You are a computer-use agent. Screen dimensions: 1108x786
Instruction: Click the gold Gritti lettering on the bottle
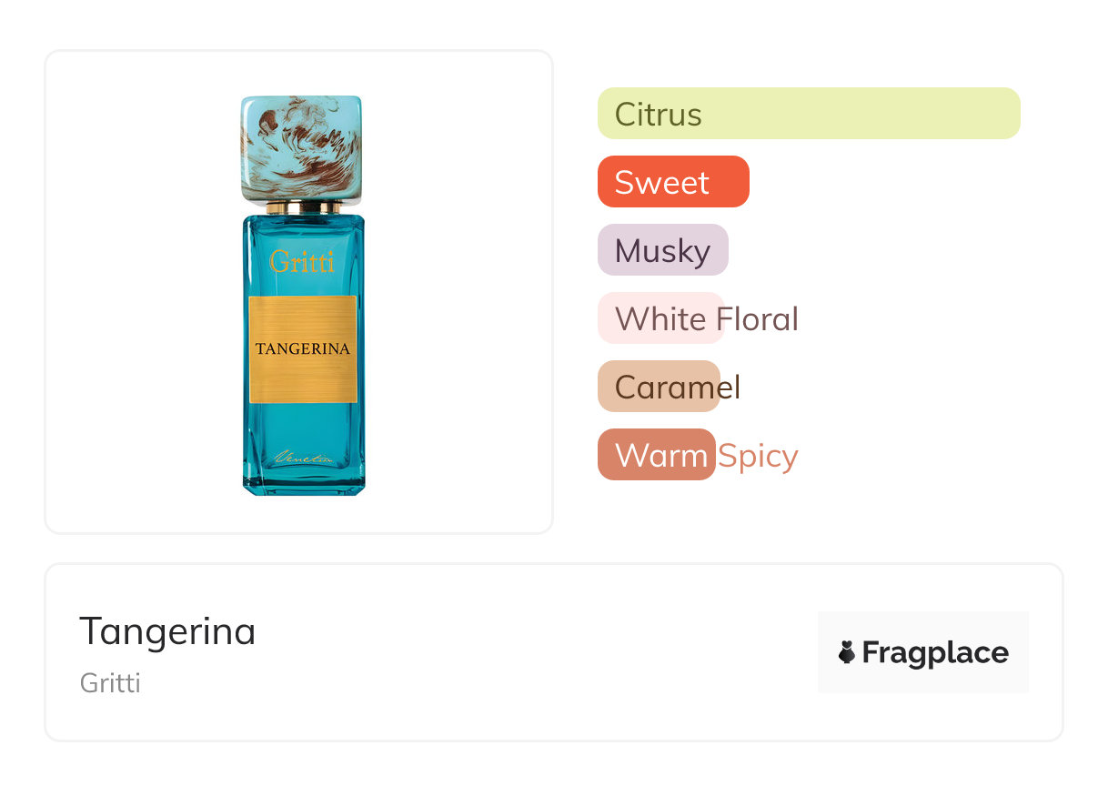pyautogui.click(x=302, y=263)
